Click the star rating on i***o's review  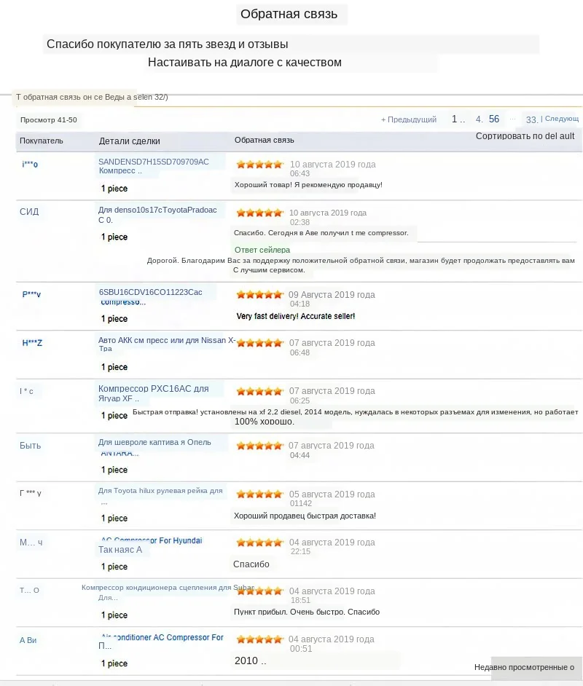tap(259, 165)
